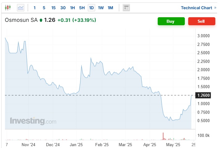The width and height of the screenshot is (219, 148).
Task: Choose the 1W timeframe
Action: point(101,8)
